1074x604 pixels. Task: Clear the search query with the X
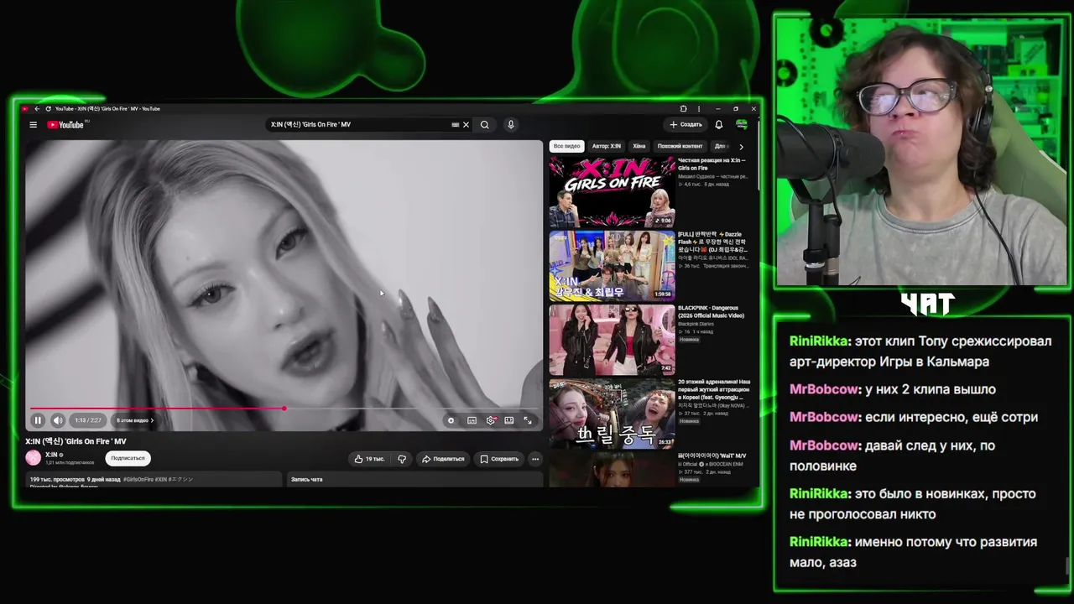[x=466, y=125]
